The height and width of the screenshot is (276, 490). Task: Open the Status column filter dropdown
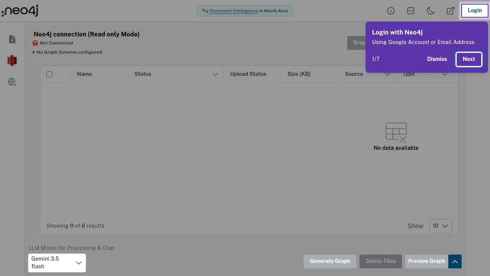[215, 74]
